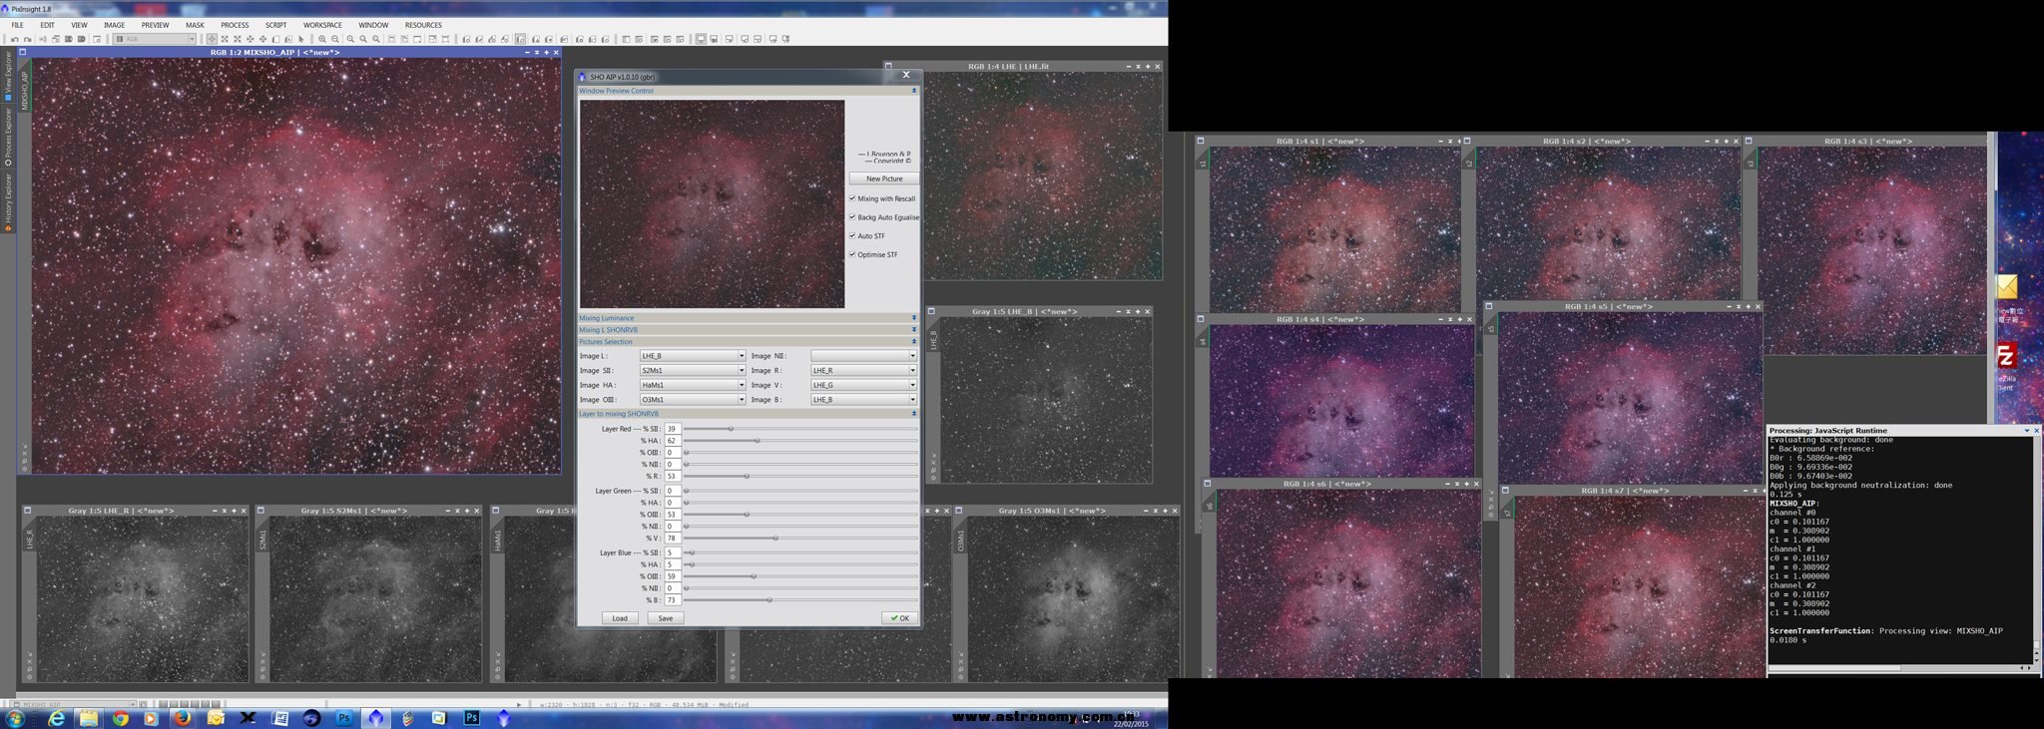The width and height of the screenshot is (2044, 729).
Task: Open Firefox from the taskbar
Action: click(x=182, y=718)
